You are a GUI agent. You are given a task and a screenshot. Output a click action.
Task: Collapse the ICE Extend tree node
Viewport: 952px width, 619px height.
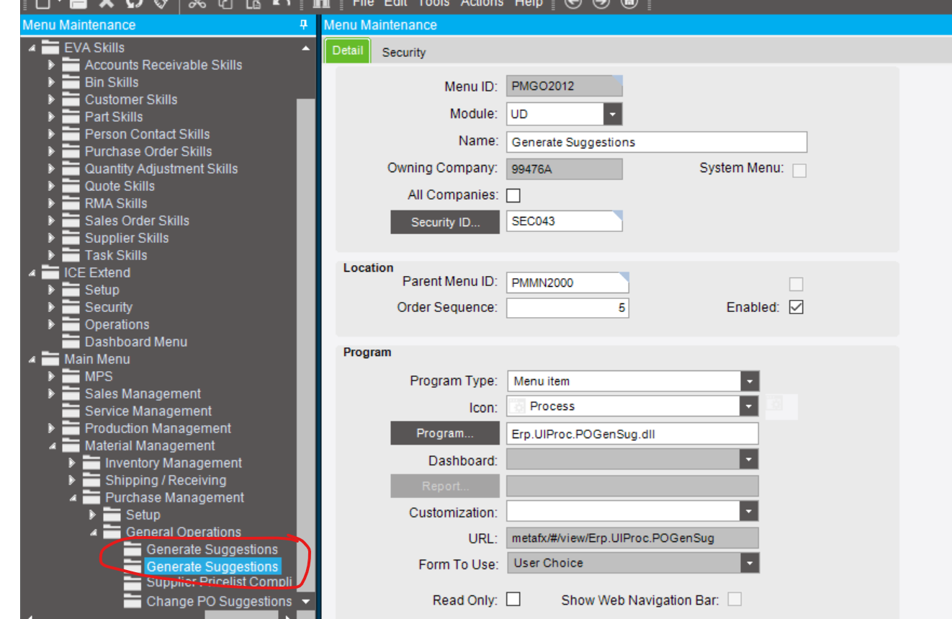[x=32, y=273]
